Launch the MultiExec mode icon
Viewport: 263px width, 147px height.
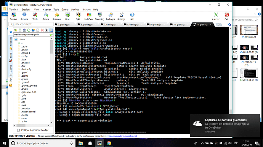89,16
